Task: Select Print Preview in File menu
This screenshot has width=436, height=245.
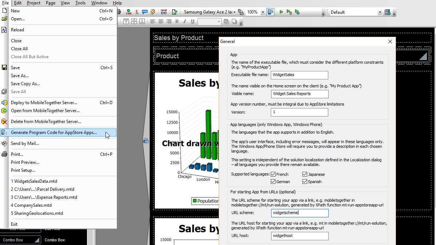Action: pos(58,162)
